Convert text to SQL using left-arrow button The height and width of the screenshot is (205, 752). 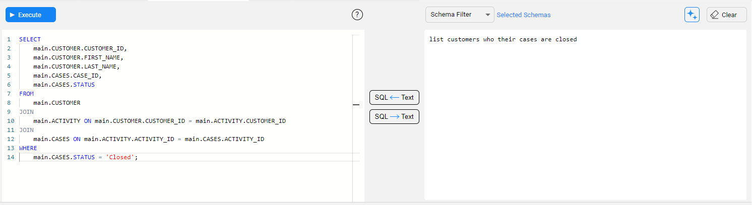coord(394,97)
